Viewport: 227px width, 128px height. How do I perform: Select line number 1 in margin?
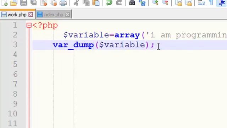tap(15, 25)
